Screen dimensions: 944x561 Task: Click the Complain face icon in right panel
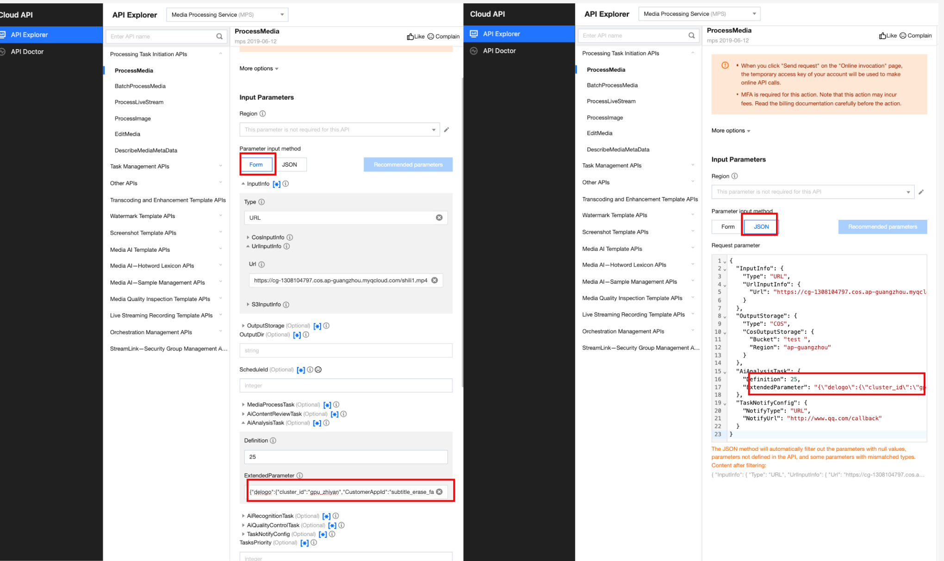click(x=902, y=36)
